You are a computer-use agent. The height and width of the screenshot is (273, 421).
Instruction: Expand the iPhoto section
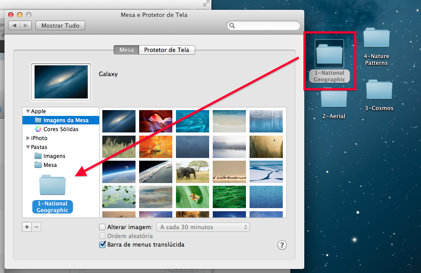point(28,138)
